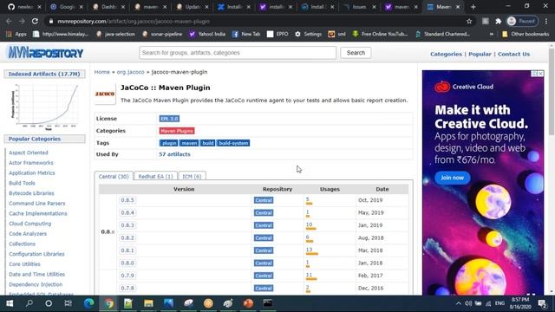Click Join now in Creative Cloud ad

pos(453,178)
